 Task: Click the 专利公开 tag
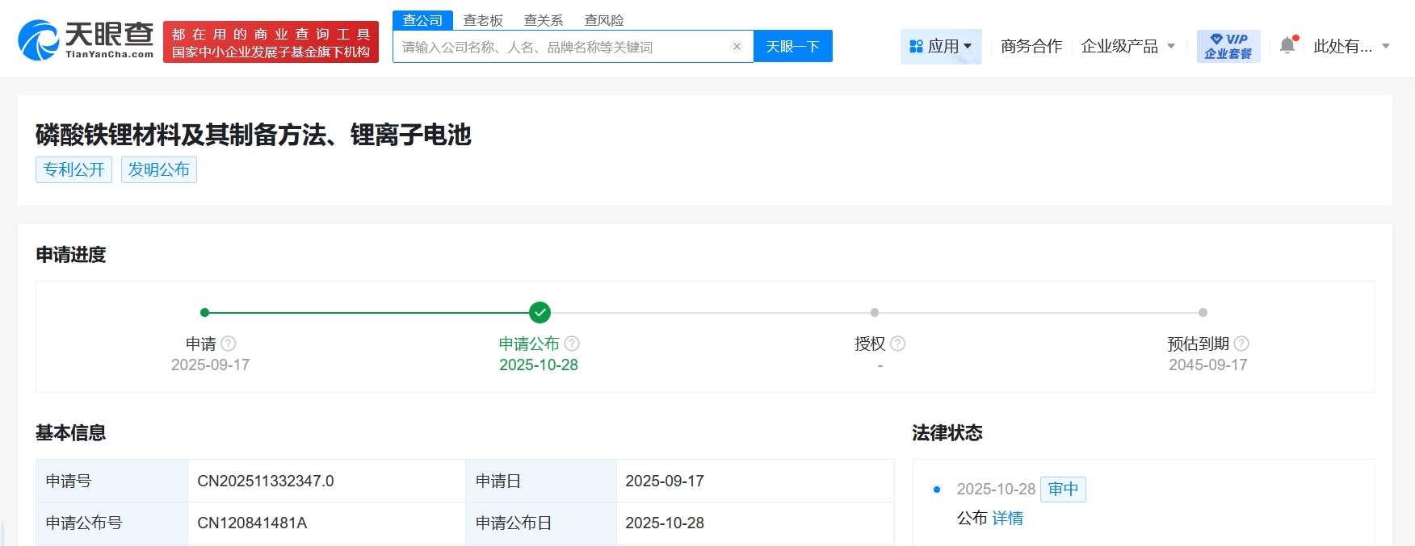(x=73, y=169)
